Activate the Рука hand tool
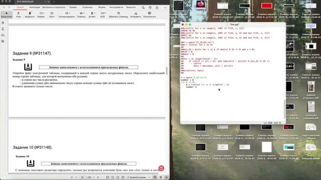321x180 pixels. (x=19, y=14)
